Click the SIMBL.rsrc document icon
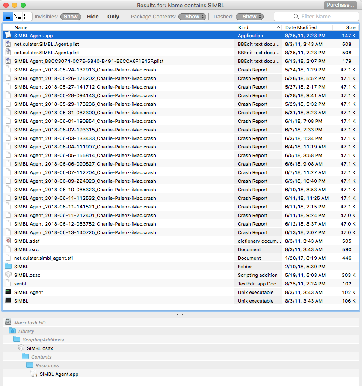 (8, 249)
